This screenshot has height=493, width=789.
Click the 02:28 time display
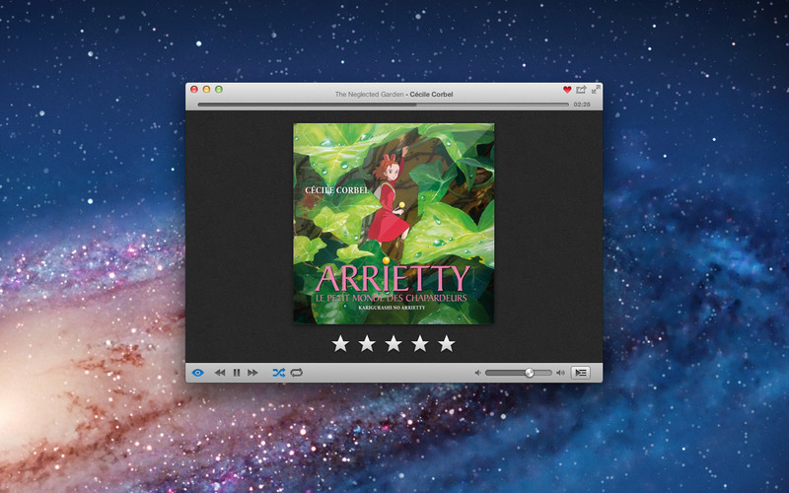click(582, 104)
